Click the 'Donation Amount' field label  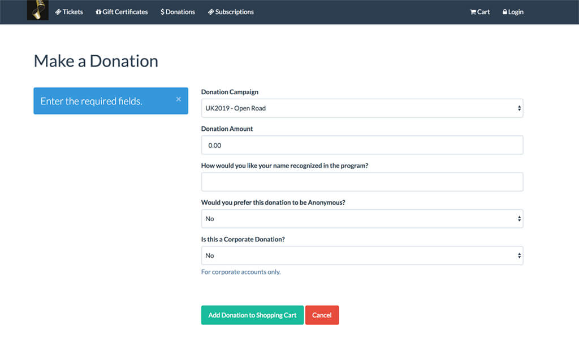[227, 129]
